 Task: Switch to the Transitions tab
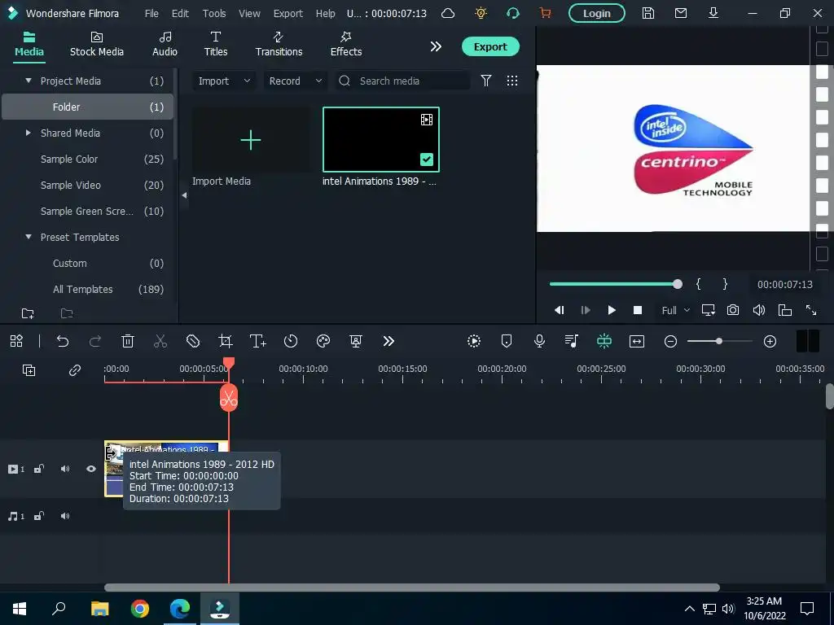pos(279,44)
